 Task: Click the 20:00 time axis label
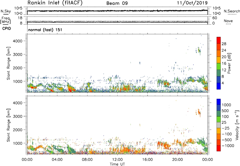[178, 160]
